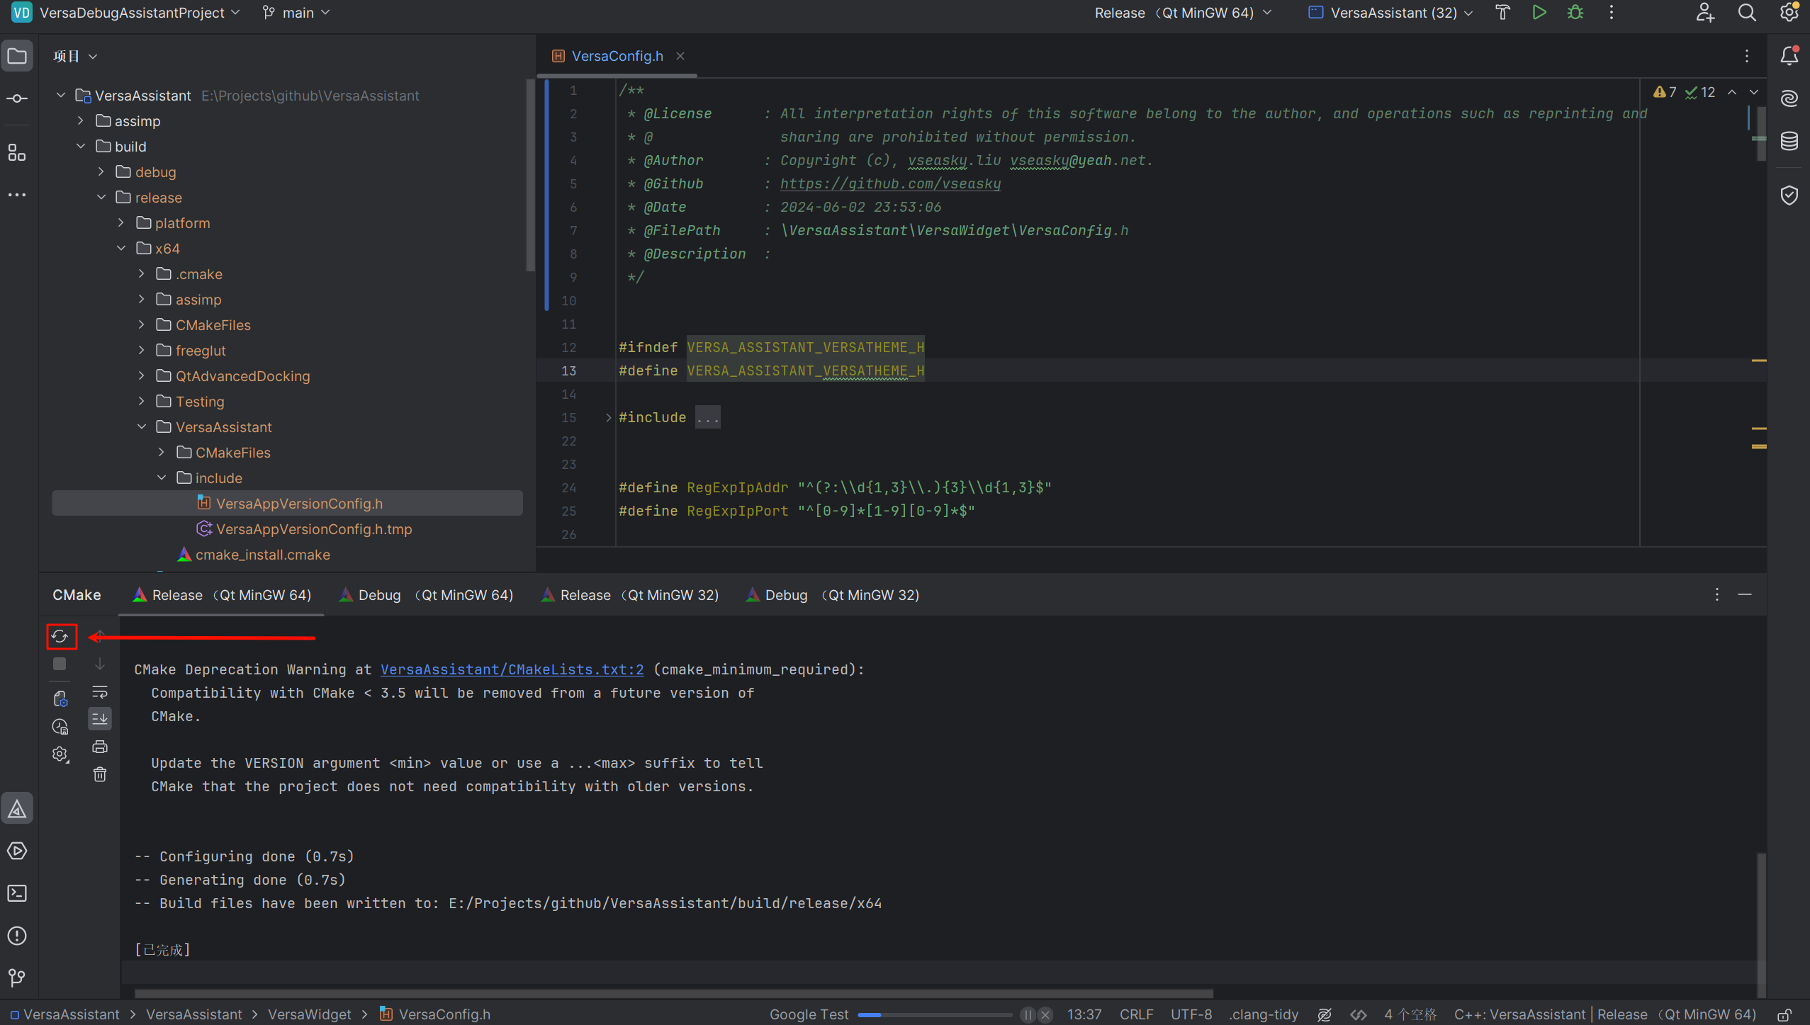
Task: Expand folded #include block on line 15
Action: coord(608,418)
